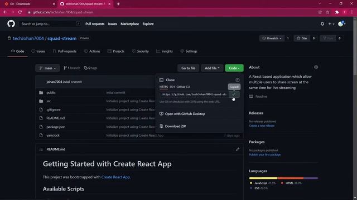Viewport: 357px width, 200px height.
Task: Select the HTTPS clone tab
Action: coord(163,87)
